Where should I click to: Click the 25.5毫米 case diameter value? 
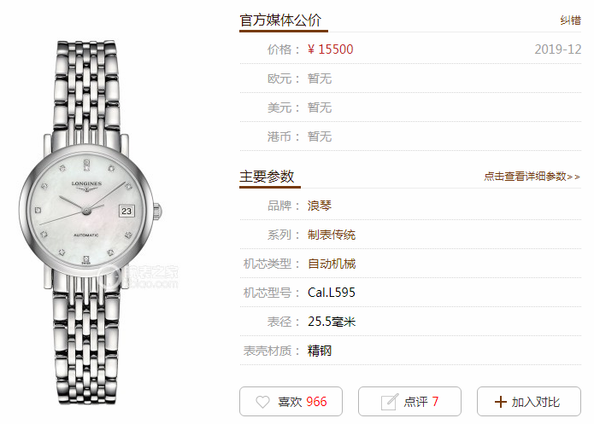pyautogui.click(x=332, y=322)
